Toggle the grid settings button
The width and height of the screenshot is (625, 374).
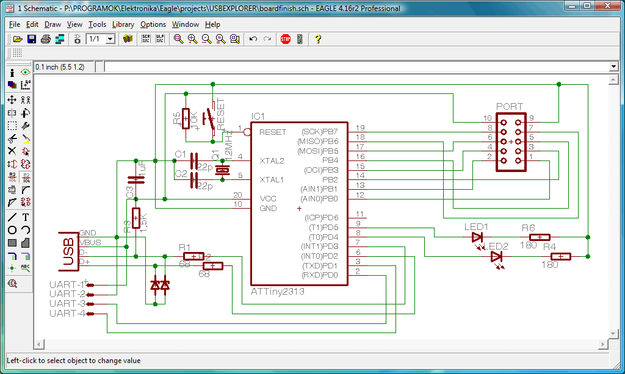click(17, 54)
